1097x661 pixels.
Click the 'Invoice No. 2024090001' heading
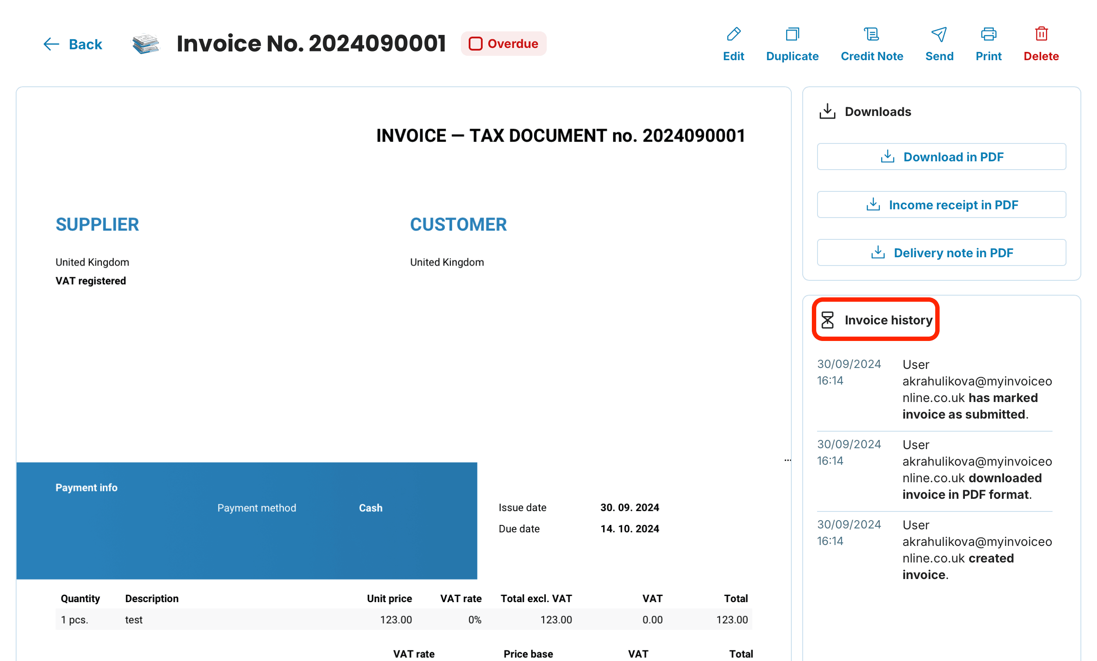pos(311,44)
